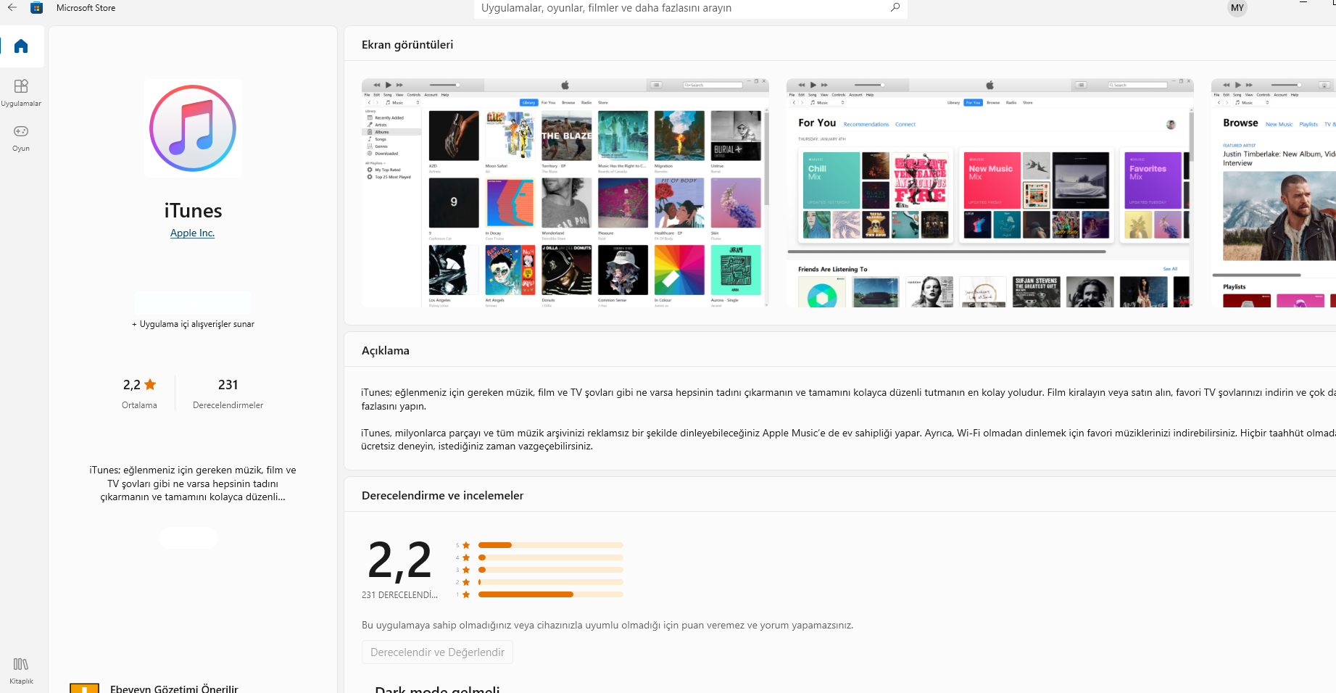Click the search magnifier icon
Viewport: 1336px width, 693px height.
pyautogui.click(x=895, y=8)
